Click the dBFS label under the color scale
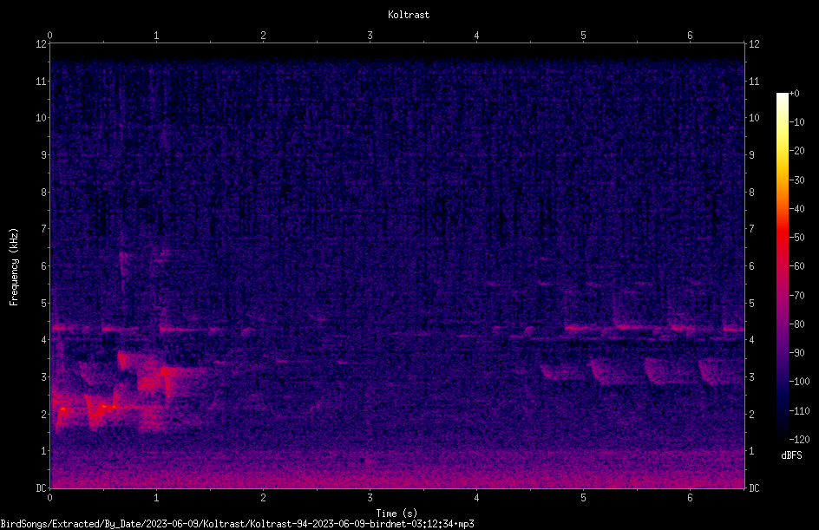This screenshot has height=530, width=819. [791, 455]
